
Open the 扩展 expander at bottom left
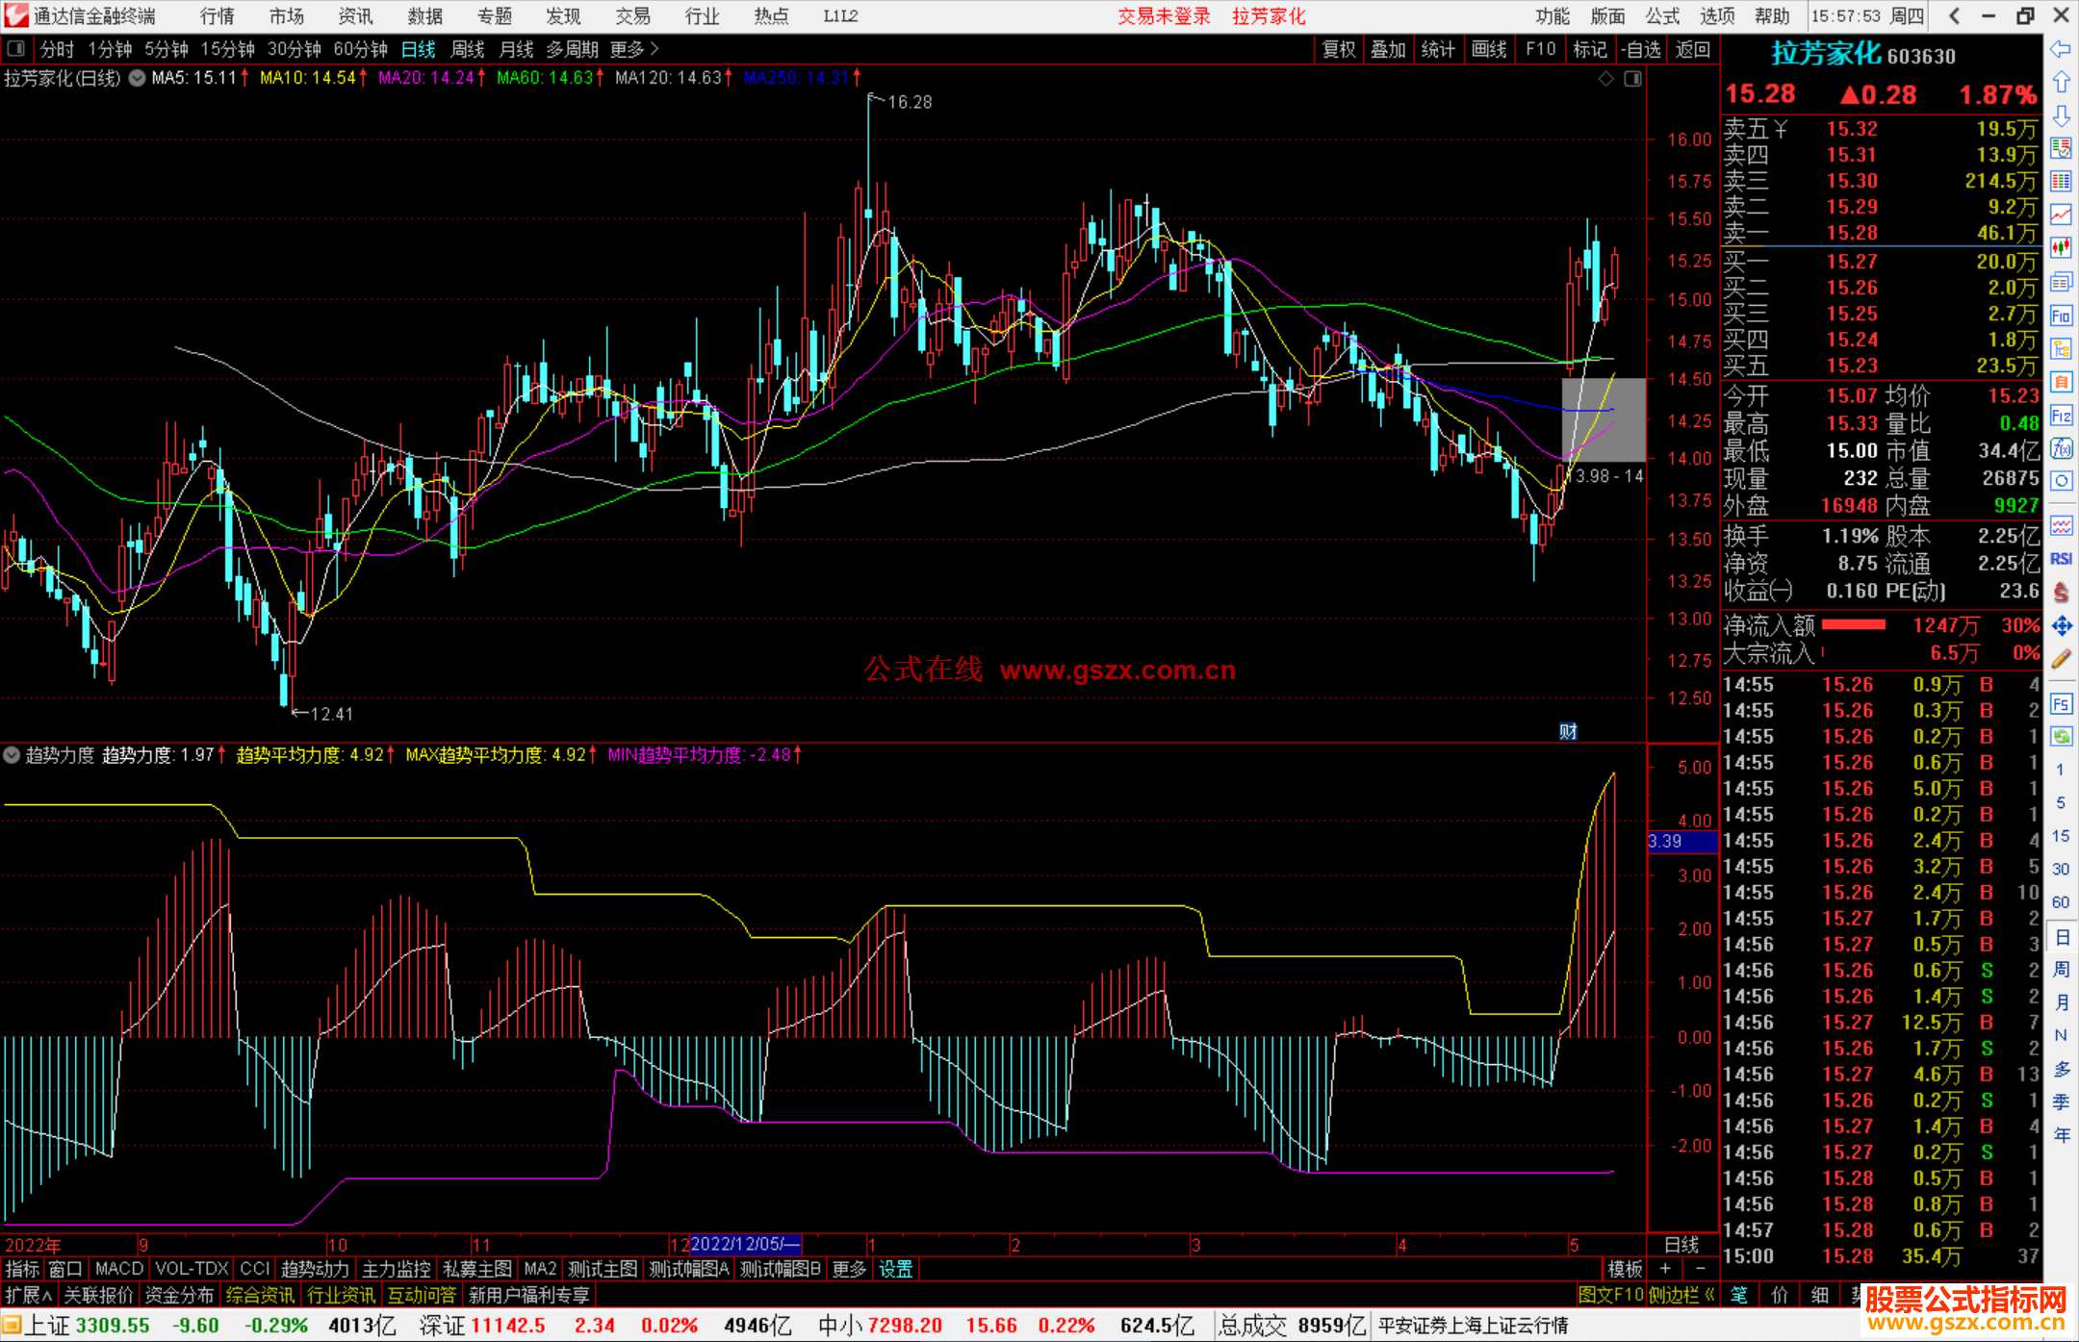tap(29, 1295)
